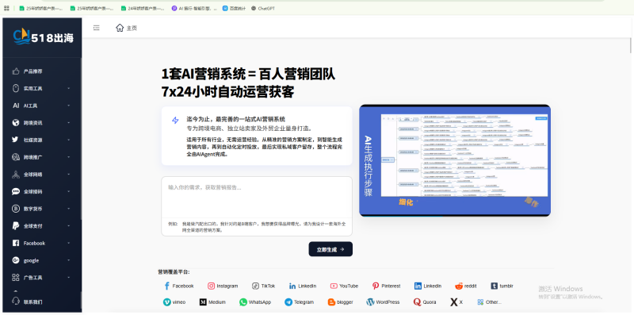
Task: Expand the 社媒资源 sidebar menu arrow
Action: [68, 140]
